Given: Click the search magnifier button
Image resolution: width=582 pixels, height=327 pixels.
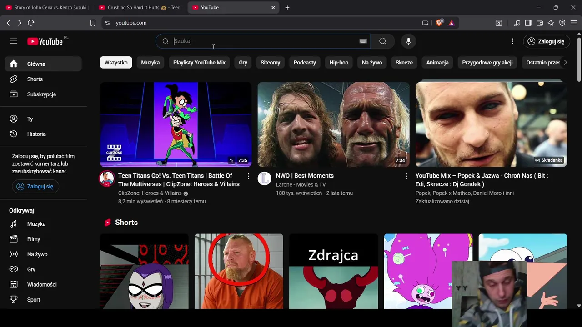Looking at the screenshot, I should tap(383, 41).
